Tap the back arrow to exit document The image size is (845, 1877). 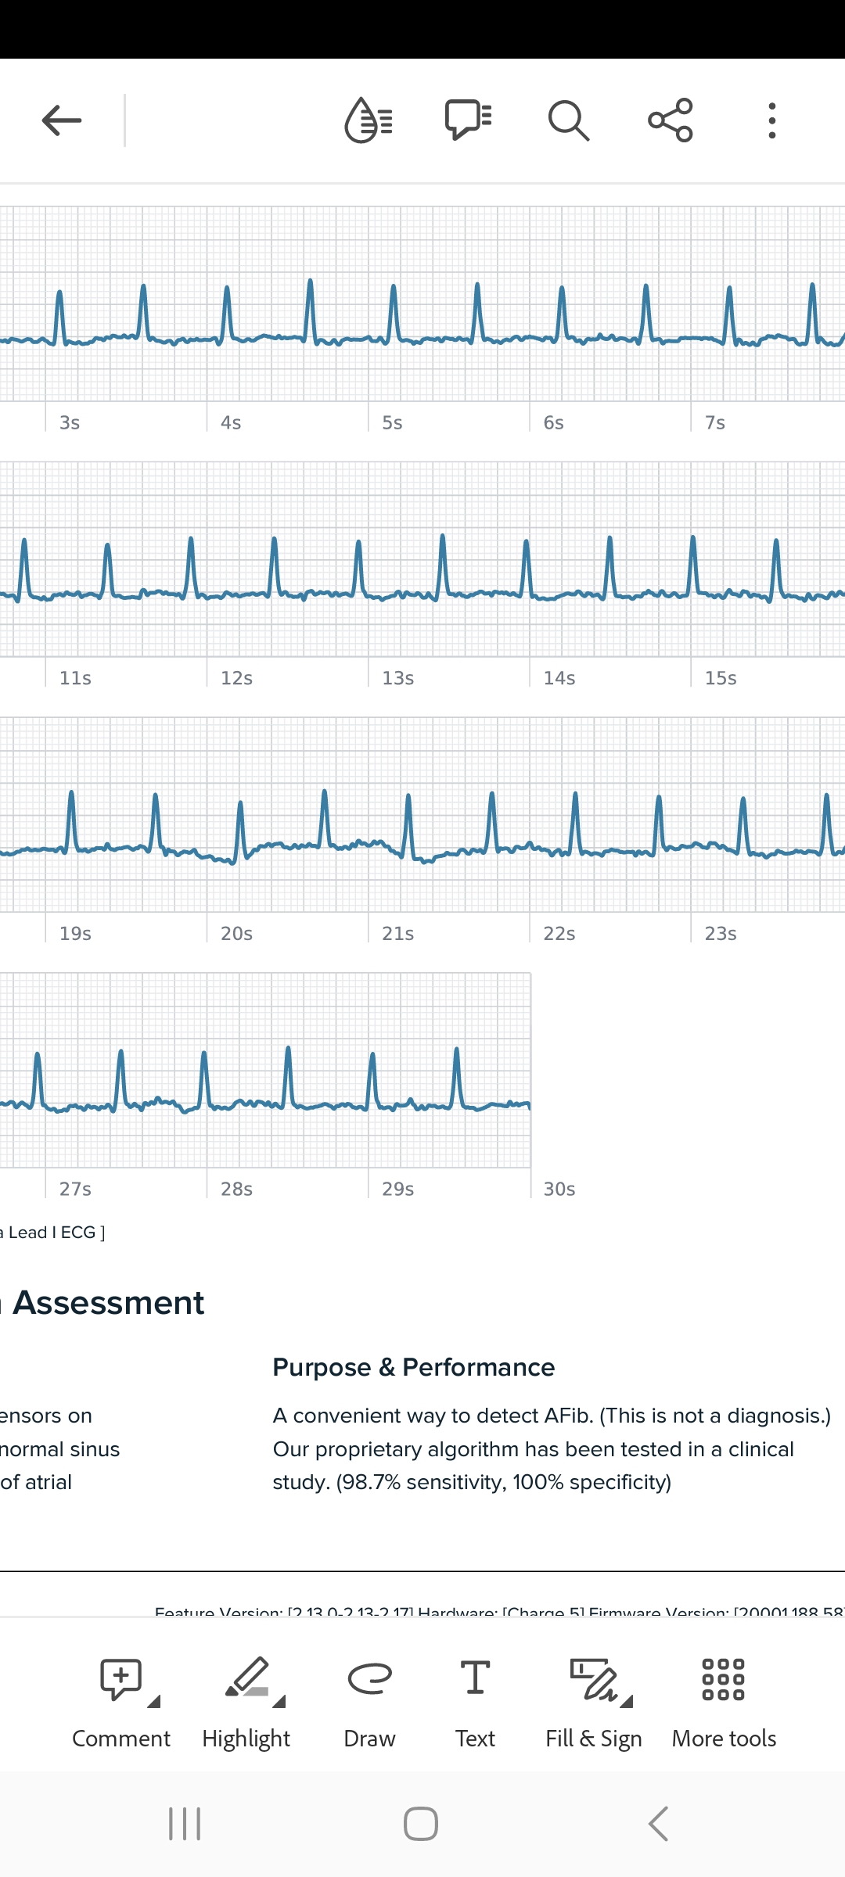point(62,120)
